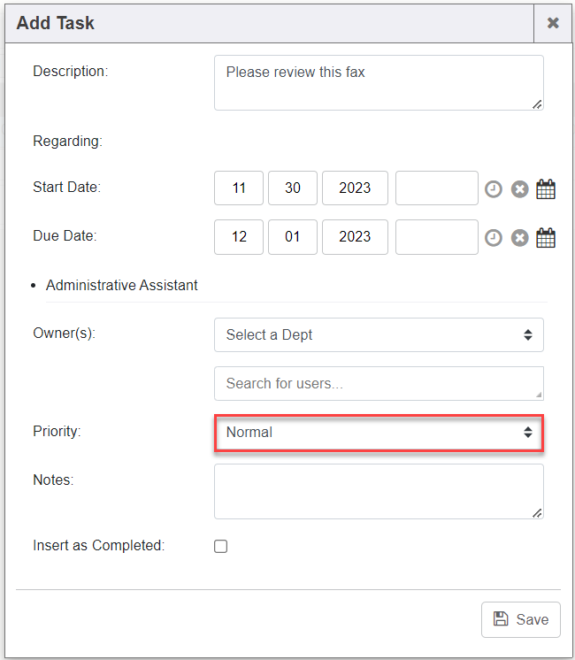
Task: Click the Start Date year field
Action: click(x=355, y=188)
